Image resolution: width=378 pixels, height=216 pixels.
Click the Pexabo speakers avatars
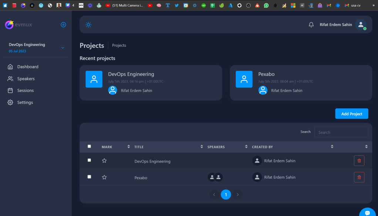(215, 177)
